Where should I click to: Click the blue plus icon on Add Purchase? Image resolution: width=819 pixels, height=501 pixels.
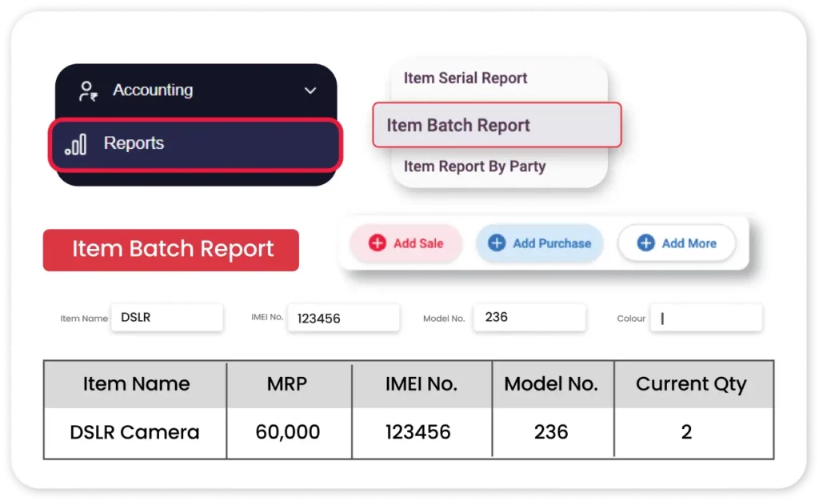(497, 243)
